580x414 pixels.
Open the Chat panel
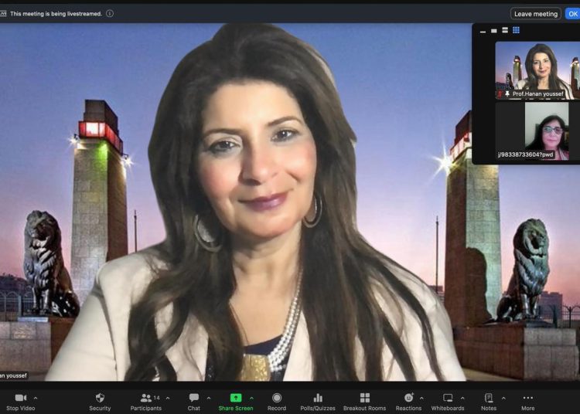click(x=194, y=398)
